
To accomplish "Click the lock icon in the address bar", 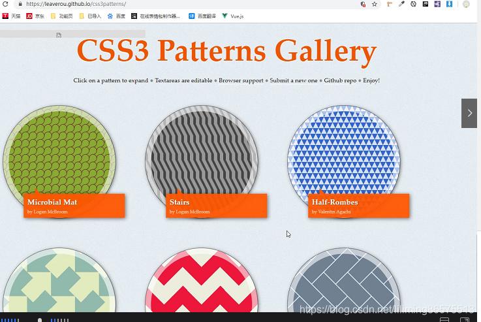I will coord(20,4).
